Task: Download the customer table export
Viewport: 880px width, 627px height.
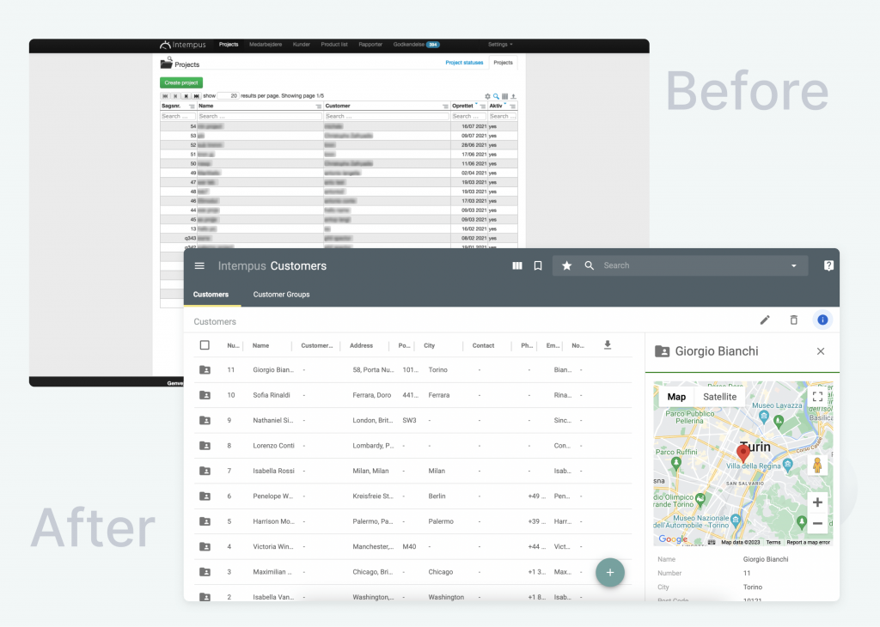Action: pyautogui.click(x=608, y=345)
